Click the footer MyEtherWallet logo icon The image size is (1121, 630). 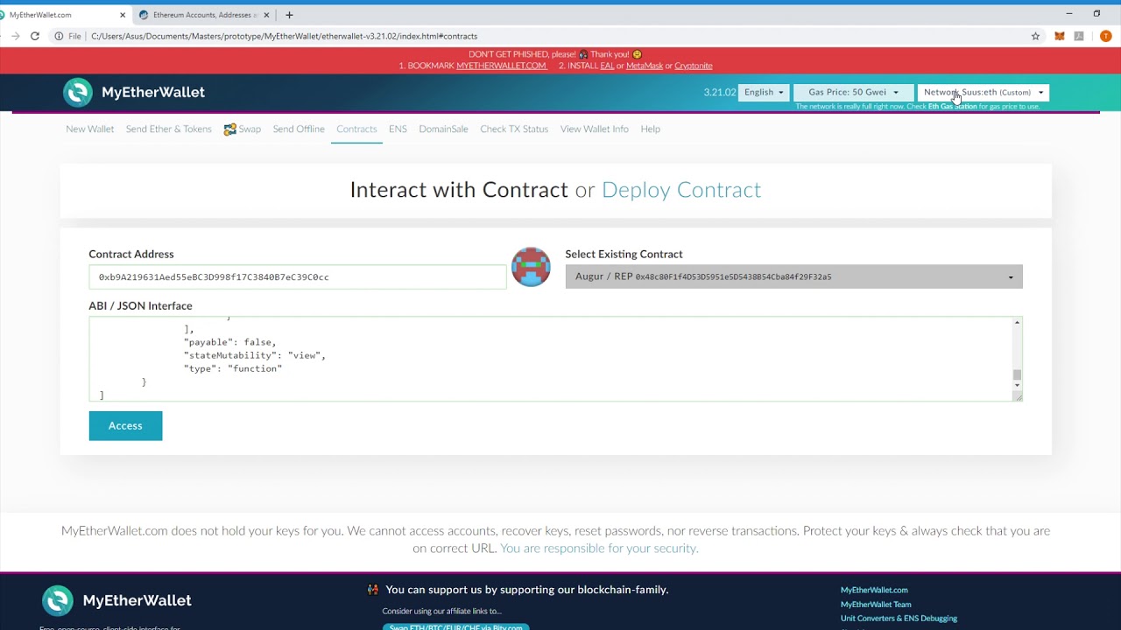(x=58, y=600)
